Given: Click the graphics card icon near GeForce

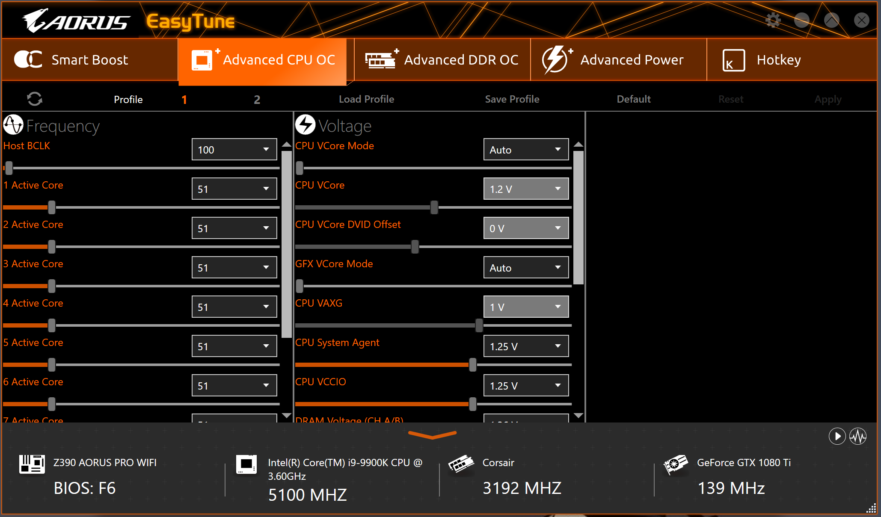Looking at the screenshot, I should (676, 464).
